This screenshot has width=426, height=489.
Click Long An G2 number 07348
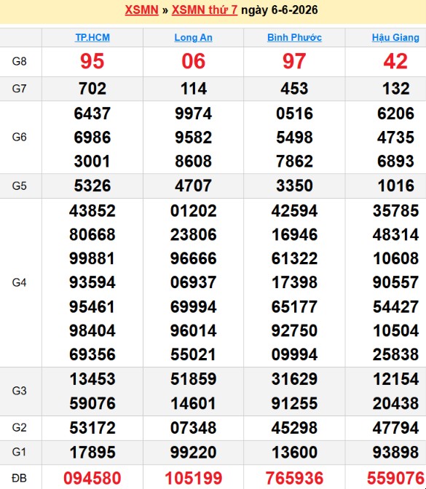click(194, 428)
